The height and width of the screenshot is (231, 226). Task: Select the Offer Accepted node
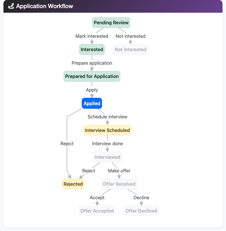[97, 211]
